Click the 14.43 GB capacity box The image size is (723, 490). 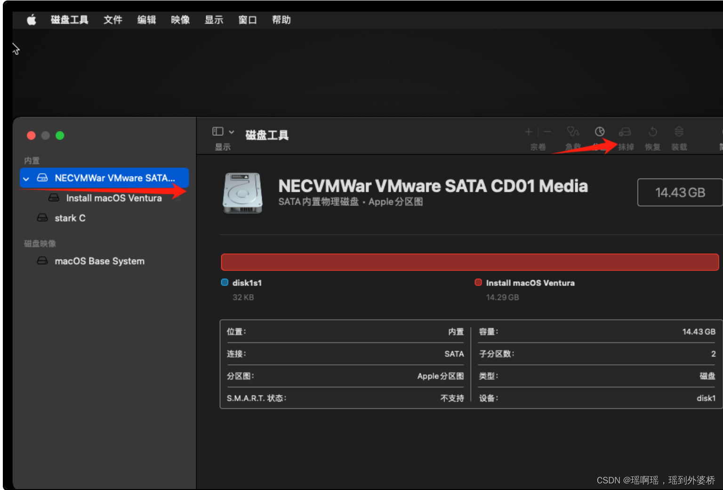pos(680,192)
